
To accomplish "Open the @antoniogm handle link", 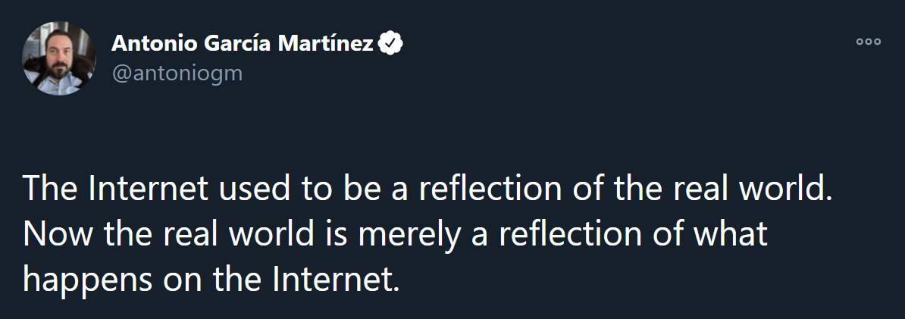I will pyautogui.click(x=177, y=73).
